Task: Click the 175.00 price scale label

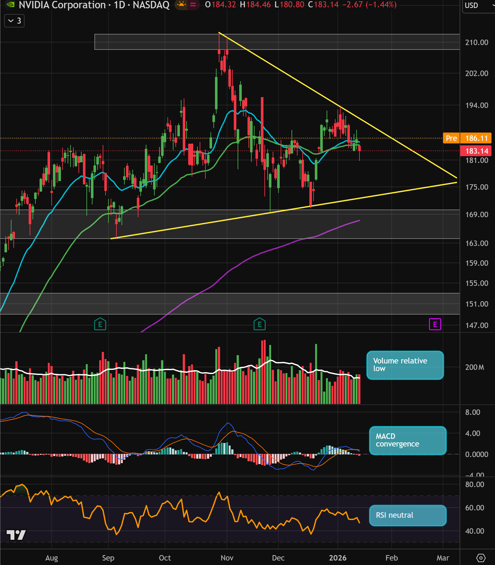Action: [x=477, y=187]
